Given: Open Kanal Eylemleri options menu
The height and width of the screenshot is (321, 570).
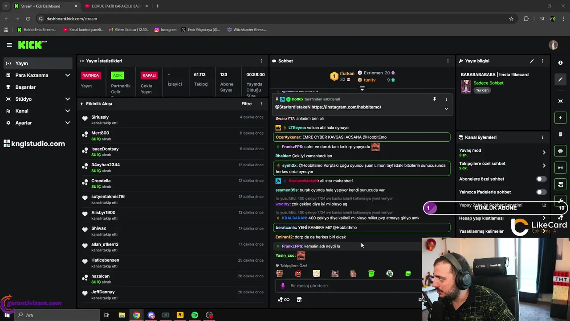Looking at the screenshot, I should (x=542, y=137).
